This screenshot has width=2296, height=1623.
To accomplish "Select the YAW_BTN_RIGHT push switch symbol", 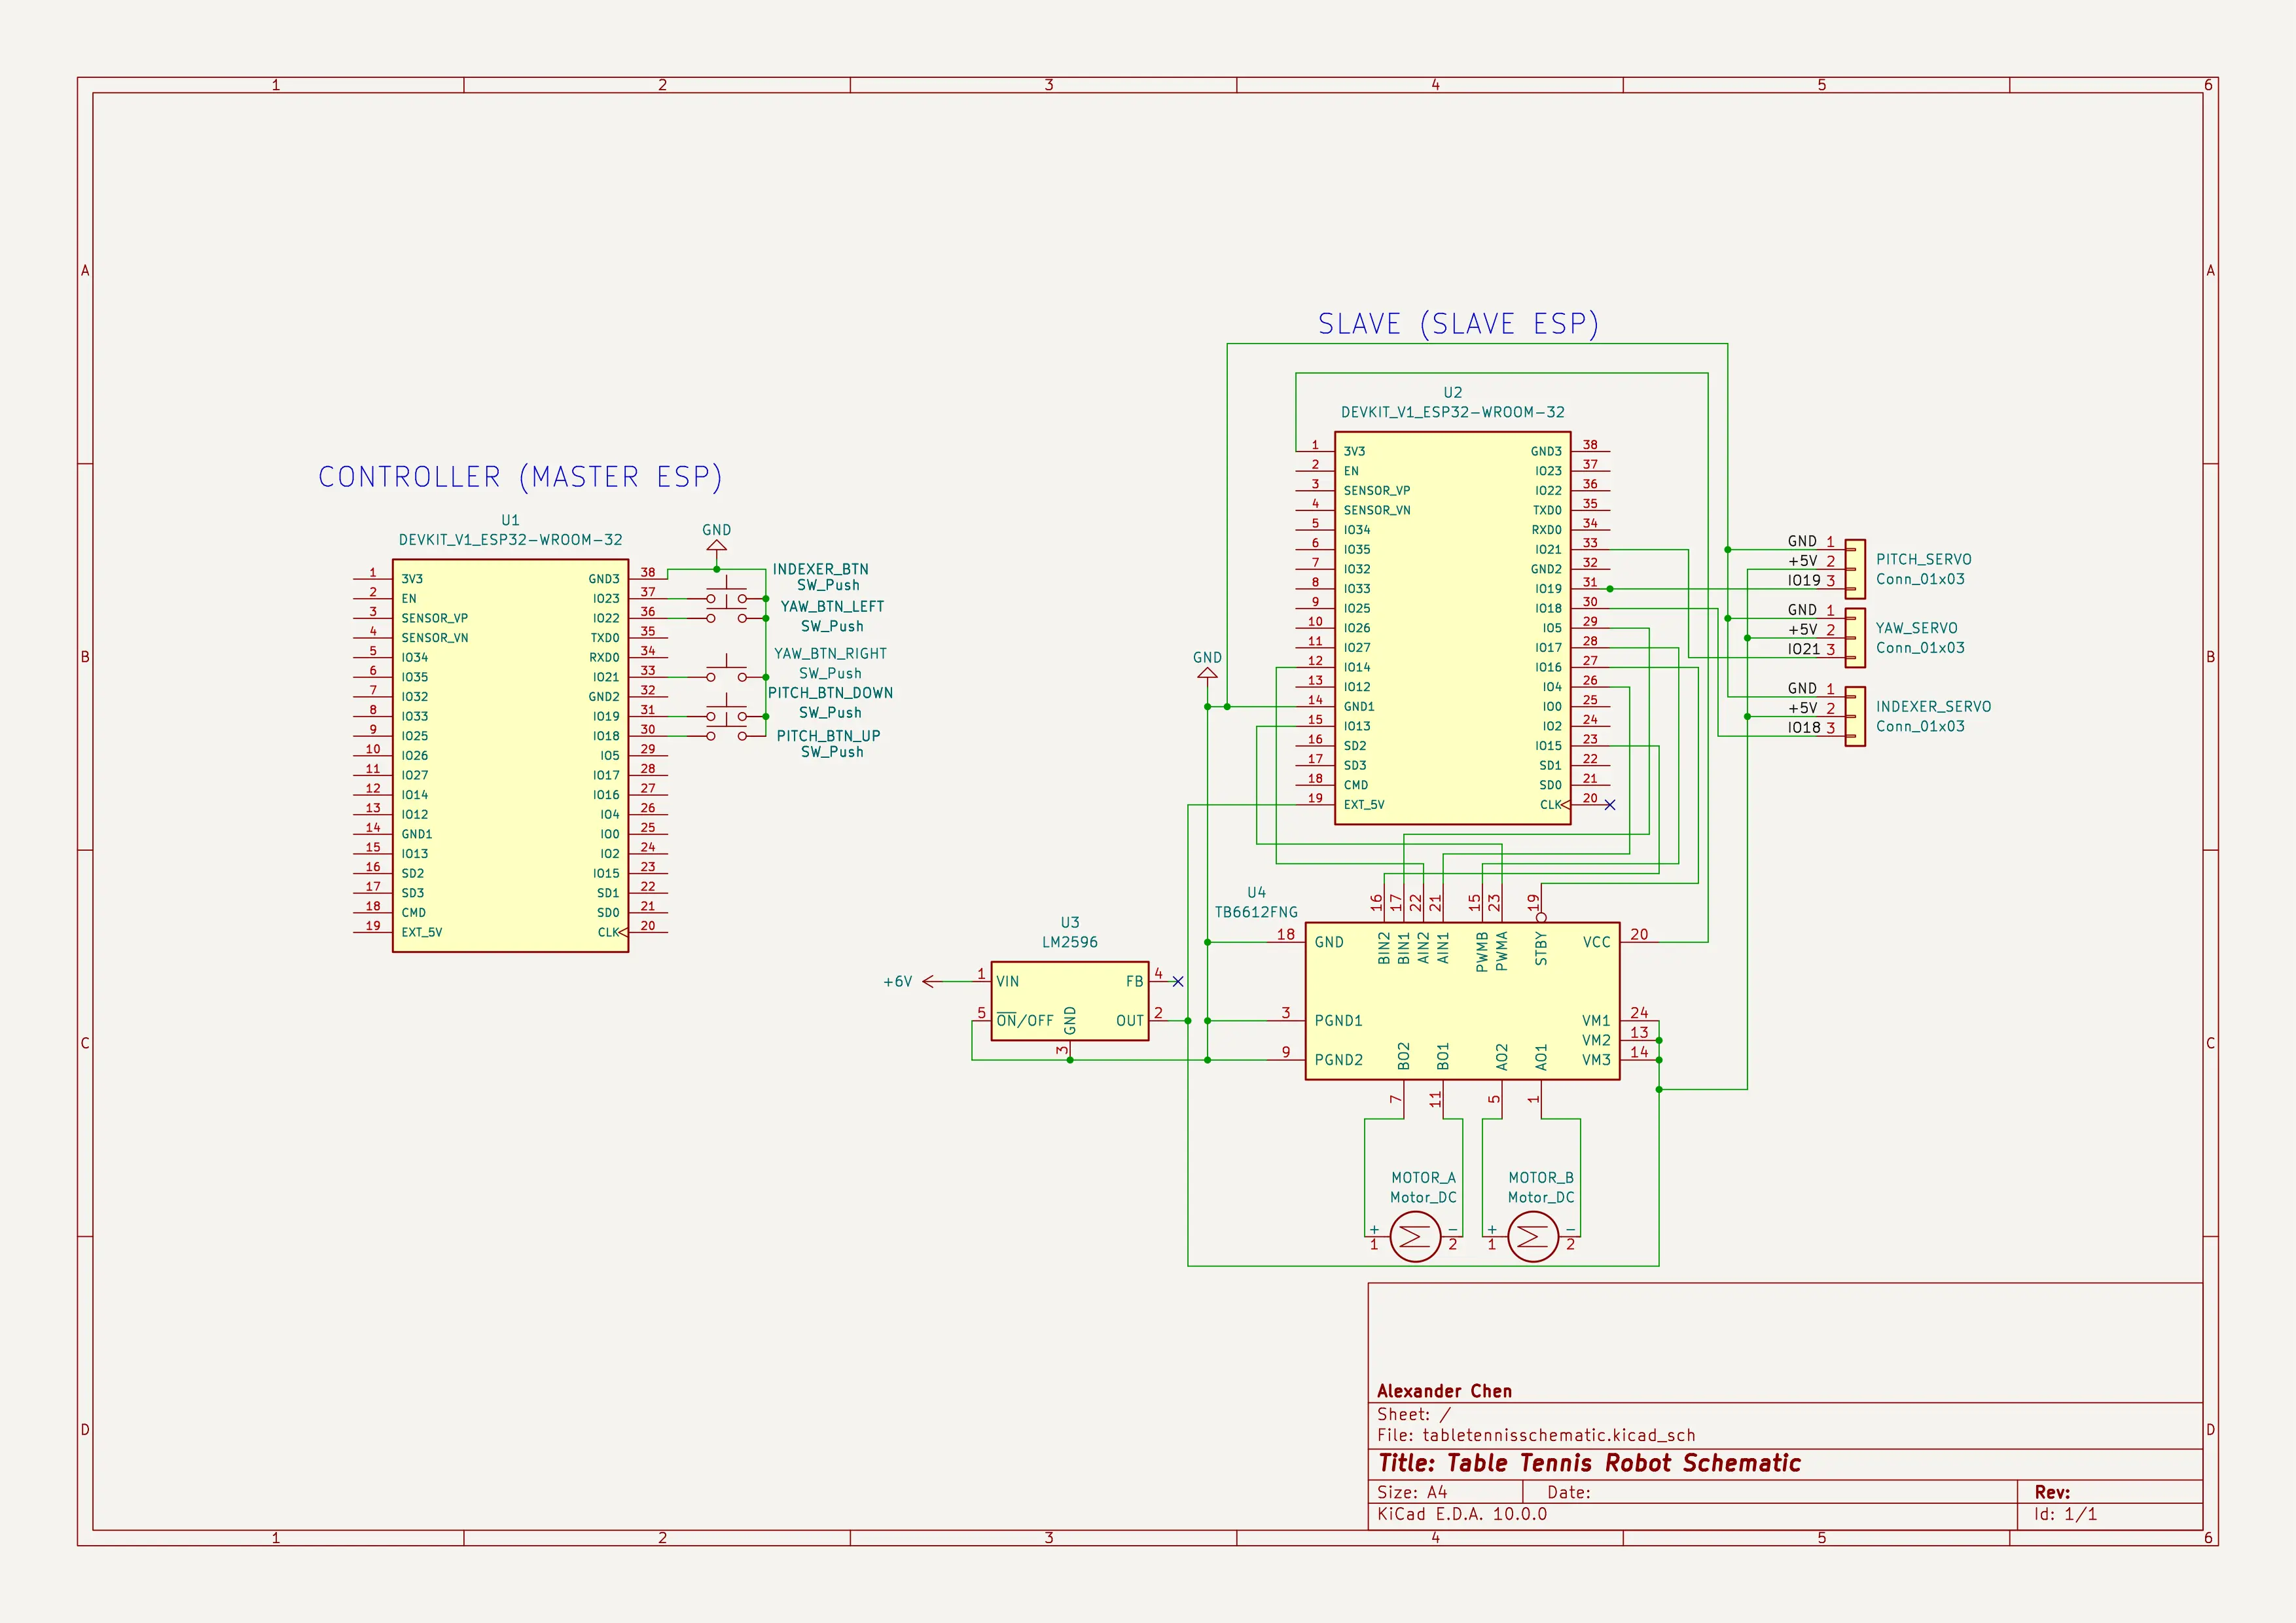I will [x=726, y=671].
